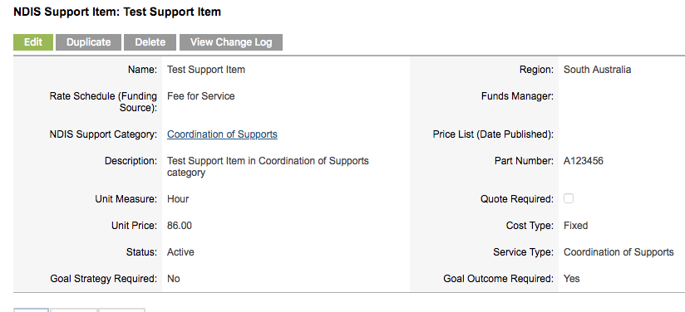The height and width of the screenshot is (312, 685).
Task: Click the Cost Type value Fixed
Action: pyautogui.click(x=576, y=226)
